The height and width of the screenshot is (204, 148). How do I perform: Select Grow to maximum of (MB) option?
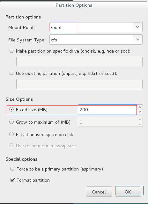(11, 122)
